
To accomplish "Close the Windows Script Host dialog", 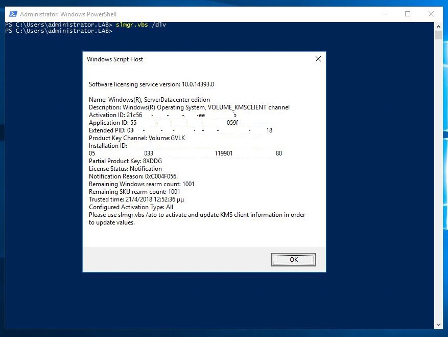I will pos(318,59).
